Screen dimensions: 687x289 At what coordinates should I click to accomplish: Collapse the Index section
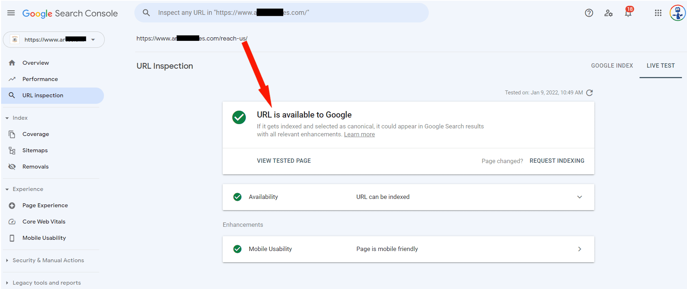(x=7, y=118)
